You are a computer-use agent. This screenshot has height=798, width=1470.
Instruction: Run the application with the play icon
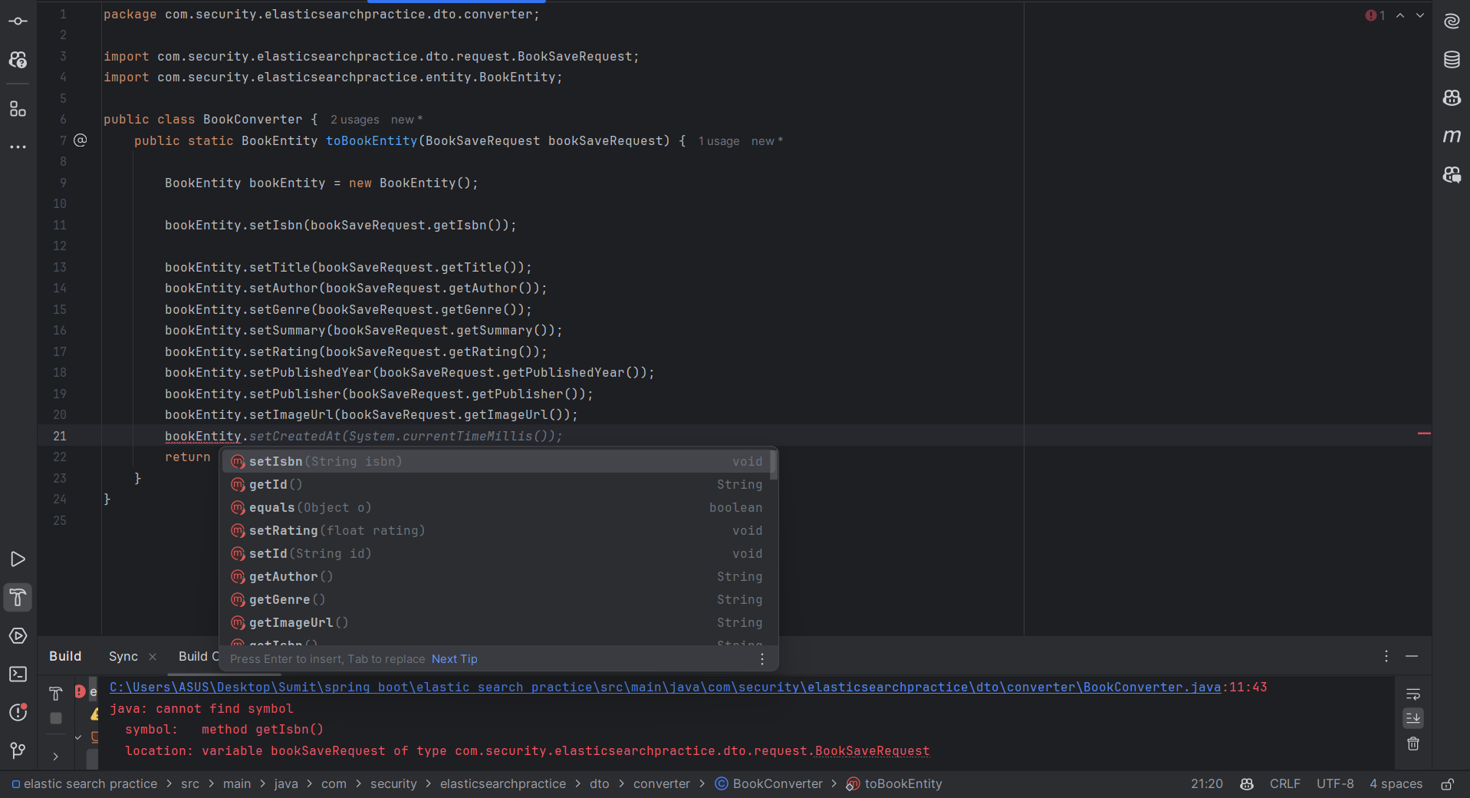18,559
